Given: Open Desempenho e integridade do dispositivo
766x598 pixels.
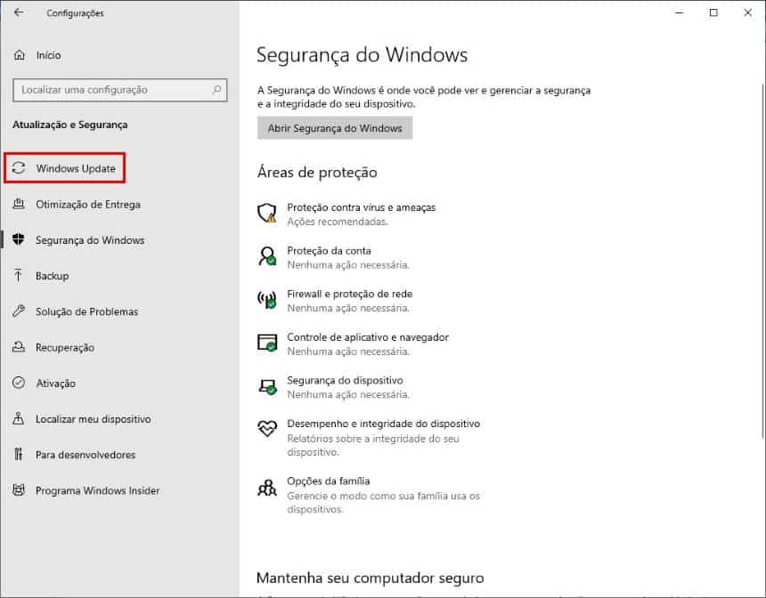Looking at the screenshot, I should point(384,424).
